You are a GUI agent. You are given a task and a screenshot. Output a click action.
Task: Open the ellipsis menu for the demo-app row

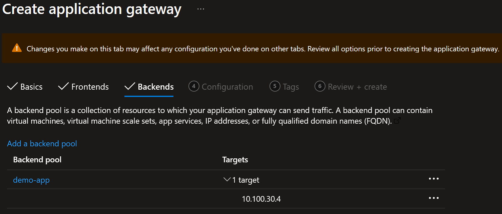433,179
